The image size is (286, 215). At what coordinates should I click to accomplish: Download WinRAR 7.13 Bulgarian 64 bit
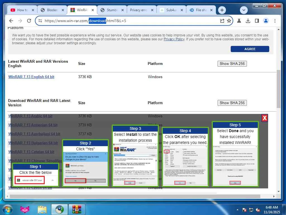tap(33, 143)
